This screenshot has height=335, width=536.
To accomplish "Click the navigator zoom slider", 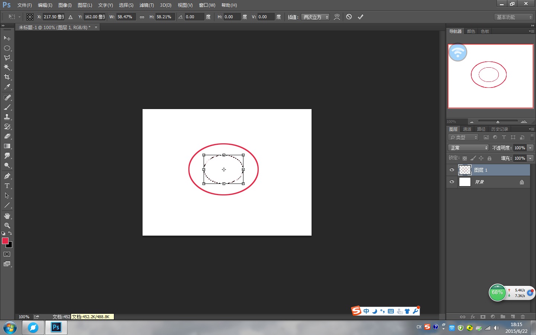I will (x=498, y=121).
